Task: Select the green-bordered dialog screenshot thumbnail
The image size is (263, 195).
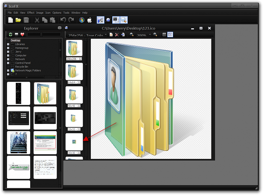Action: (45, 142)
